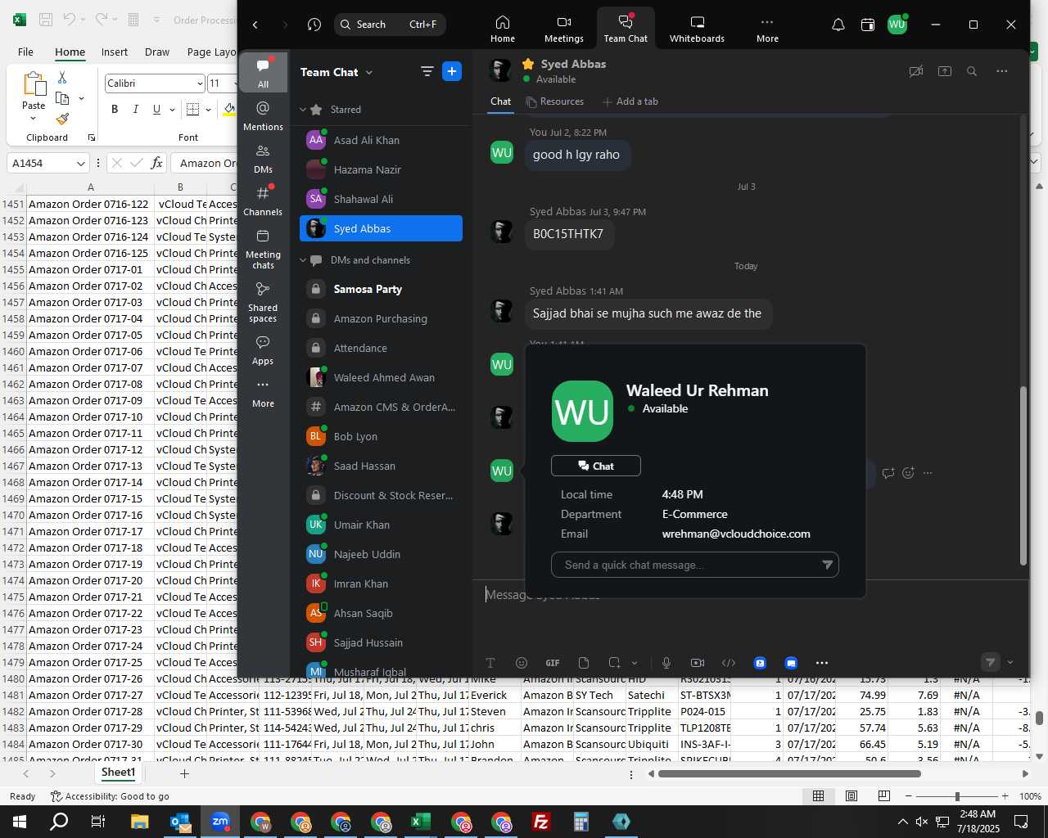The image size is (1048, 838).
Task: Toggle Italic in Excel ribbon
Action: click(135, 109)
